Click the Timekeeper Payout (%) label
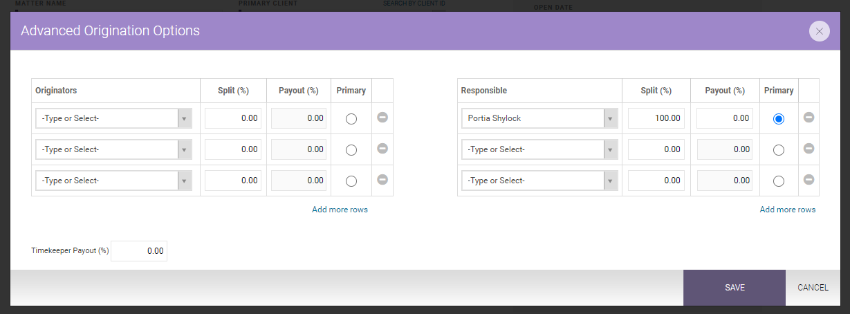Viewport: 850px width, 314px height. pyautogui.click(x=70, y=251)
